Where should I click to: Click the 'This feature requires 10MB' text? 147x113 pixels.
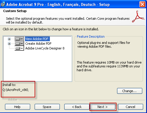point(109,66)
